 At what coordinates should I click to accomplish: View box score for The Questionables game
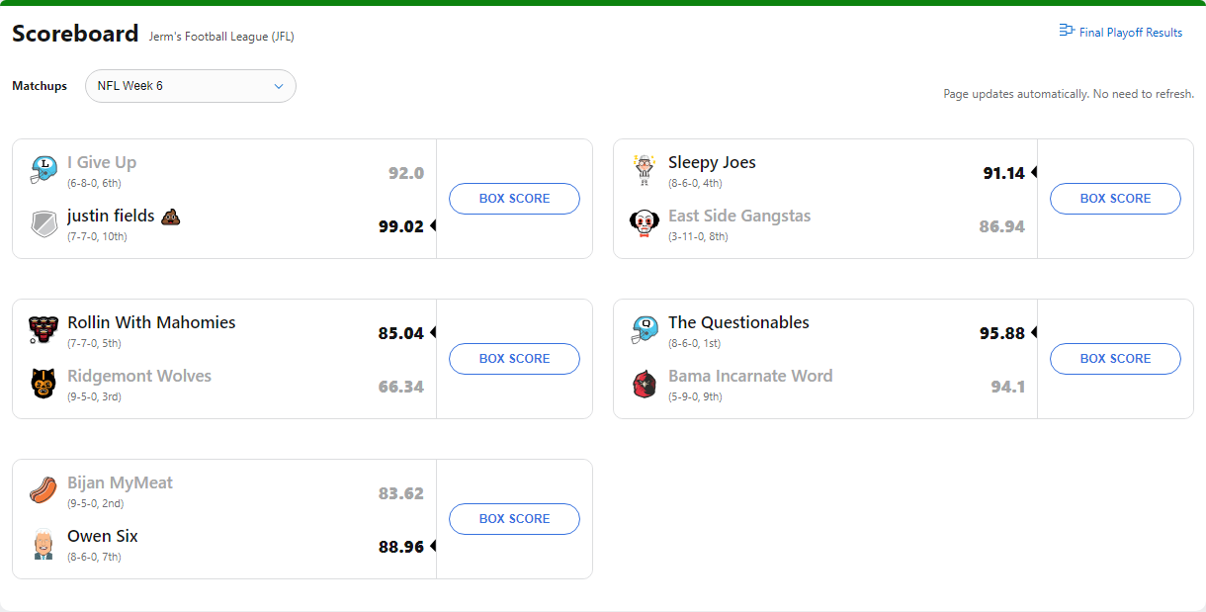pyautogui.click(x=1115, y=359)
